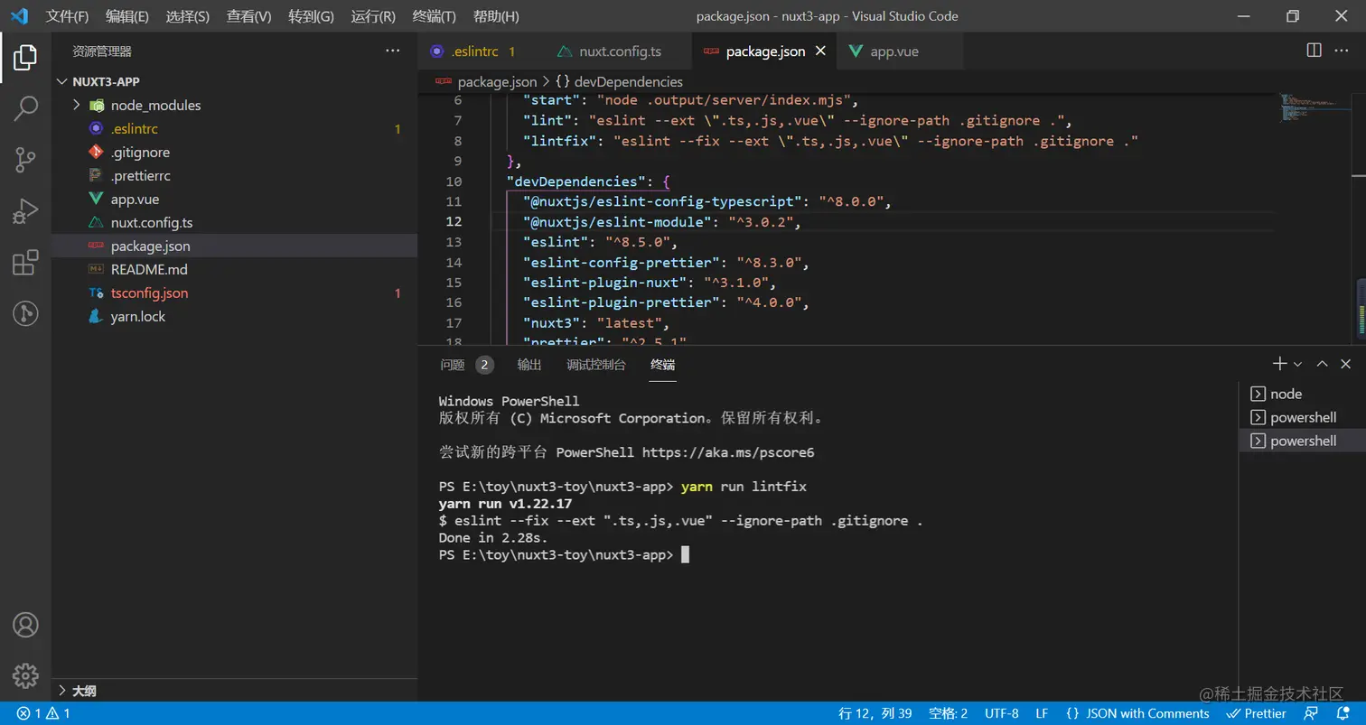Open the Search view in activity bar
This screenshot has width=1366, height=725.
25,108
